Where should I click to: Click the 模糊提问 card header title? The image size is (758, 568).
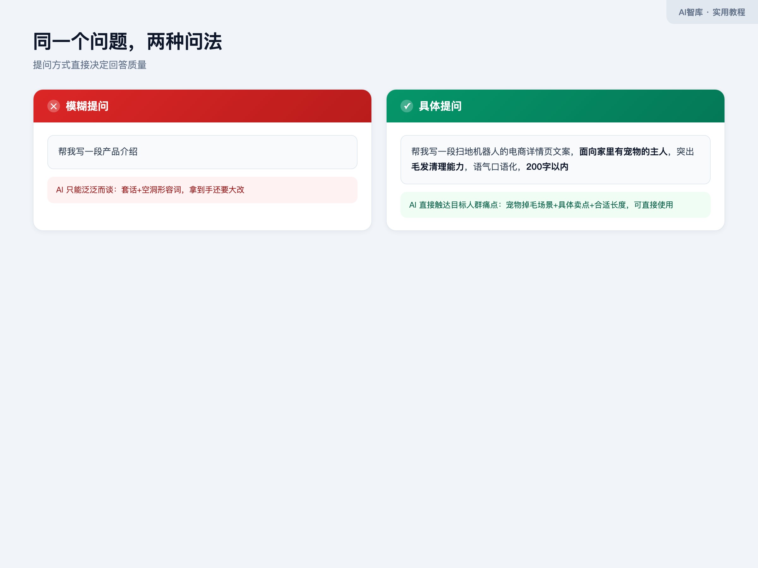[87, 106]
